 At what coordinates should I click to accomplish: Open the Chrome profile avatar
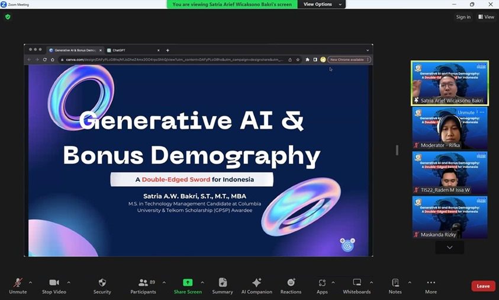click(323, 60)
